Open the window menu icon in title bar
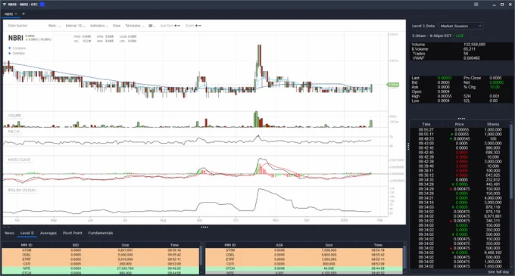Screen dimensions: 515x276 [x=476, y=5]
